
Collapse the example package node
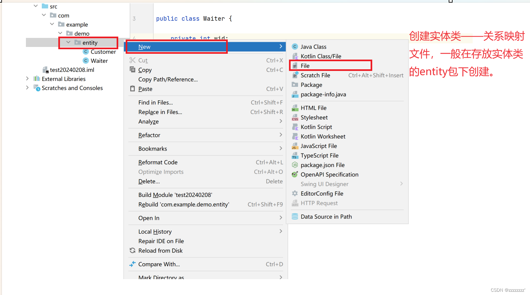pos(52,24)
